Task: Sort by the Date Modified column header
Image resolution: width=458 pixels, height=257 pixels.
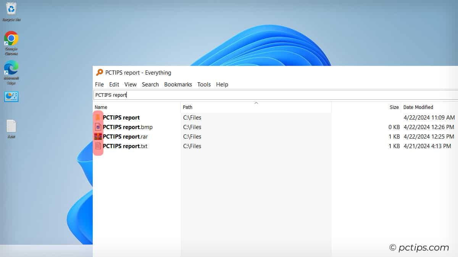Action: click(418, 107)
